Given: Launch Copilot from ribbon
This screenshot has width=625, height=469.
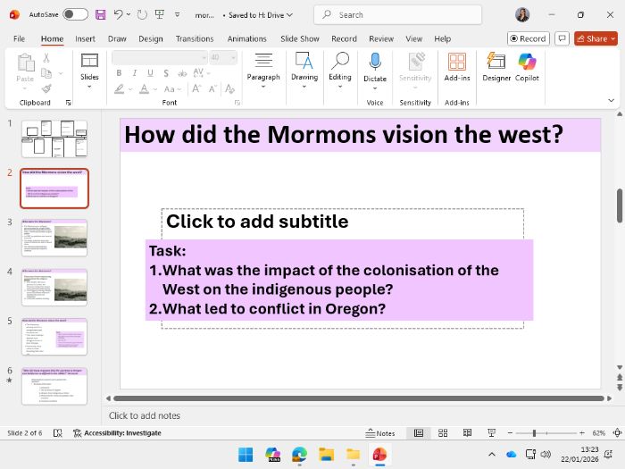Looking at the screenshot, I should coord(527,67).
